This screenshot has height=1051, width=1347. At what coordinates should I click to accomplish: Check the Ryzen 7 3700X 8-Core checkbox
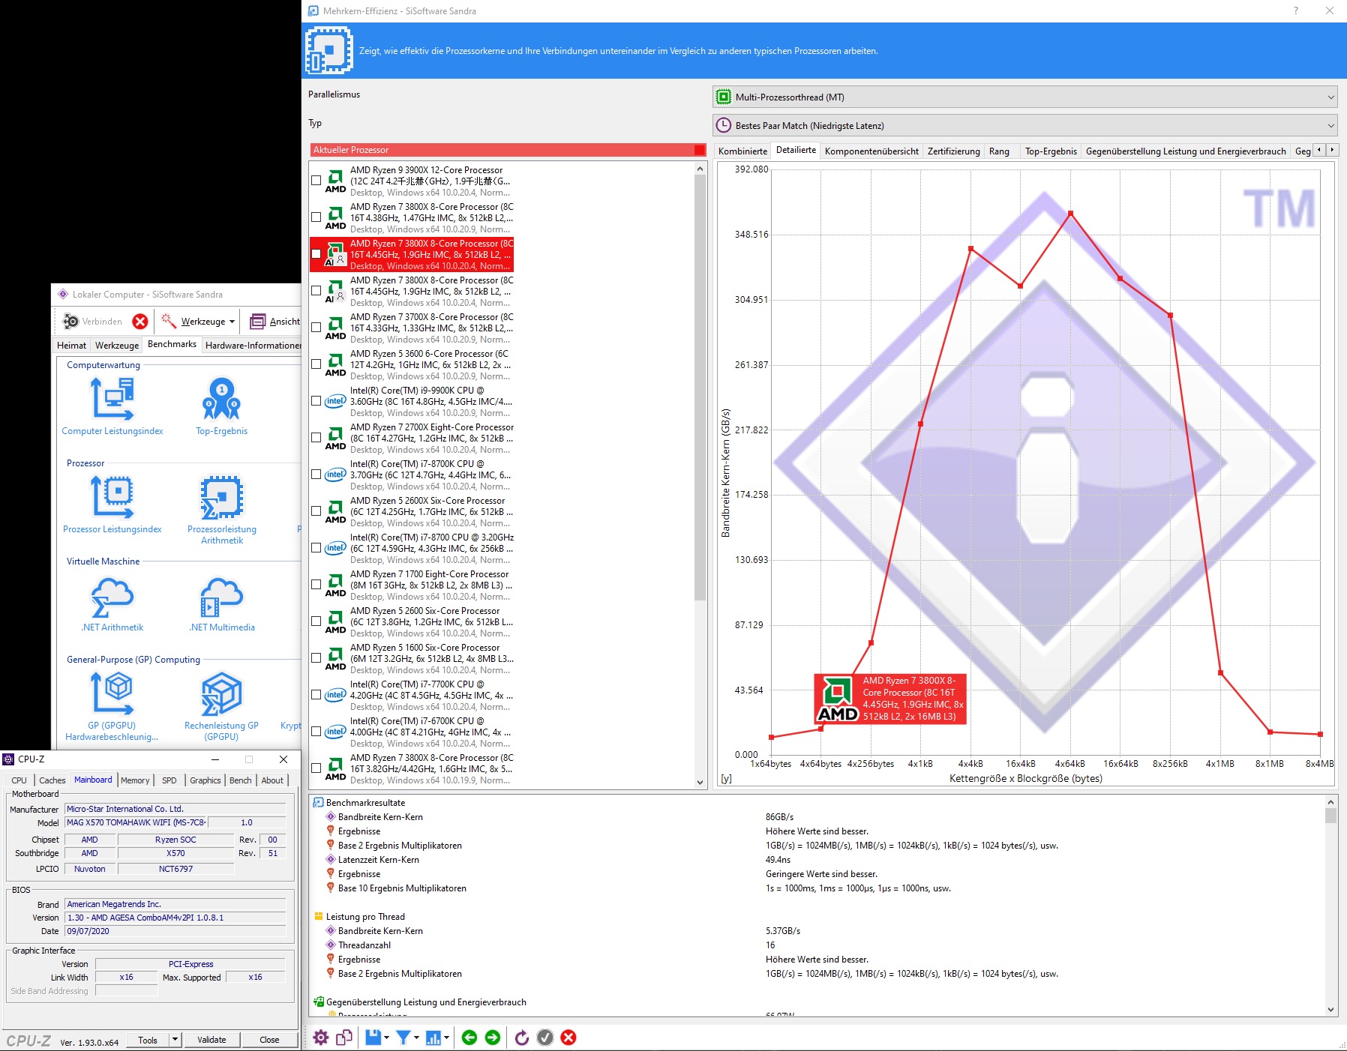coord(316,328)
